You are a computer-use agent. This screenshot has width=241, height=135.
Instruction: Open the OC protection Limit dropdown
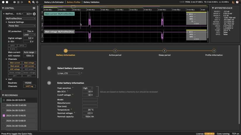[x=29, y=35]
